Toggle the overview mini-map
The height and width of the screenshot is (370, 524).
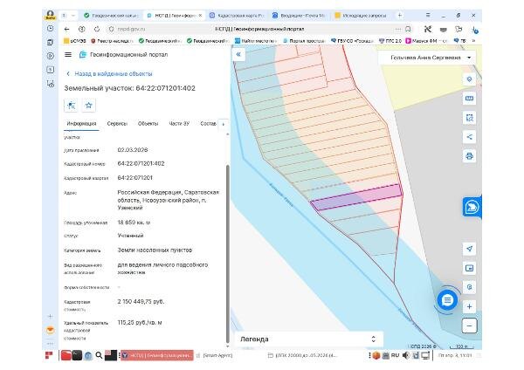[469, 268]
